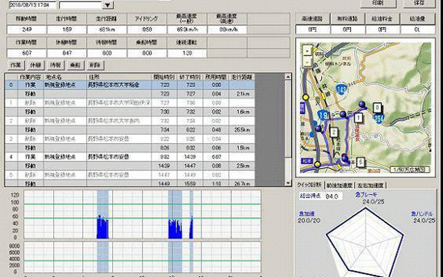Viewport: 443px width, 277px height.
Task: Click the 印刷 print button
Action: (379, 3)
